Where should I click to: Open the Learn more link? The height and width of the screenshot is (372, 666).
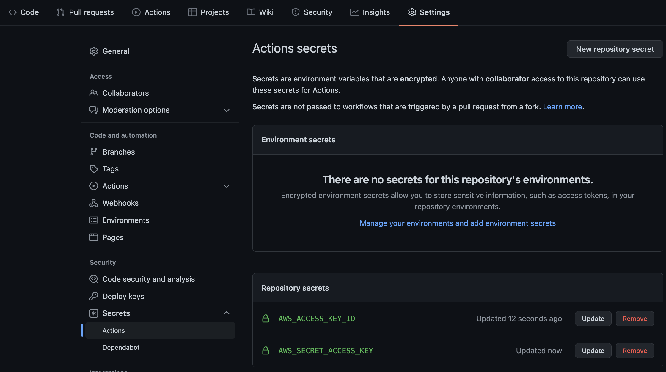(x=562, y=107)
